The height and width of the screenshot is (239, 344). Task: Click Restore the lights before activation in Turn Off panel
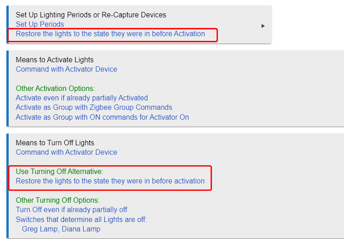pyautogui.click(x=110, y=181)
